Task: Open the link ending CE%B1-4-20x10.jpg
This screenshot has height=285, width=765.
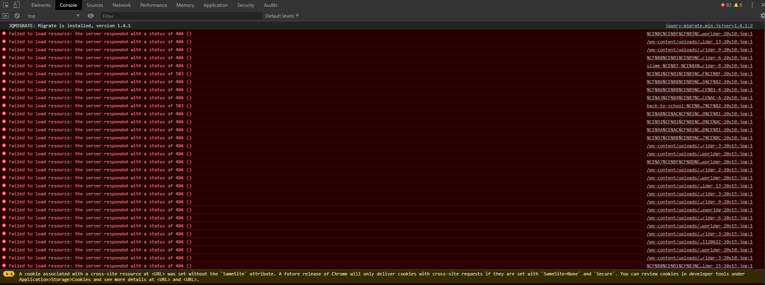Action: (700, 90)
